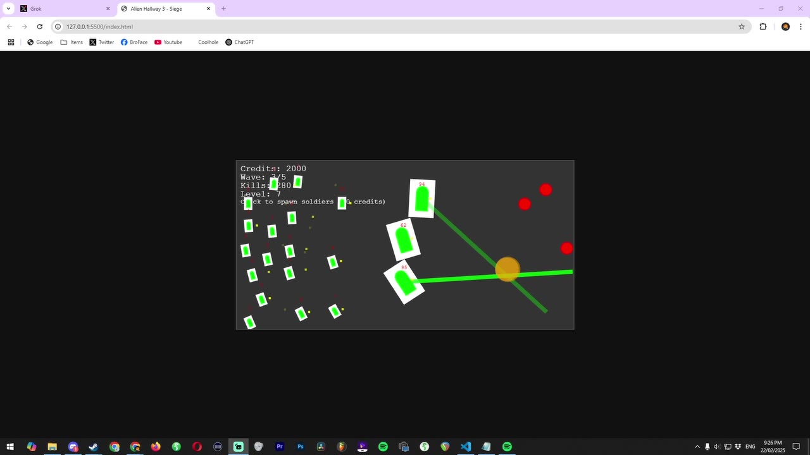Switch to the Grok tab
Viewport: 810px width, 455px height.
tap(63, 9)
